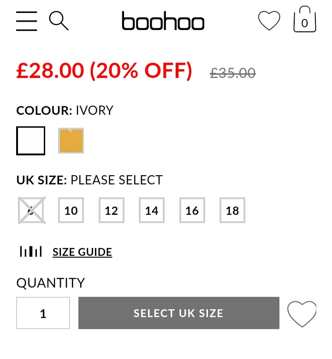
Task: Click the crossed-out unavailable size 8
Action: coord(32,210)
